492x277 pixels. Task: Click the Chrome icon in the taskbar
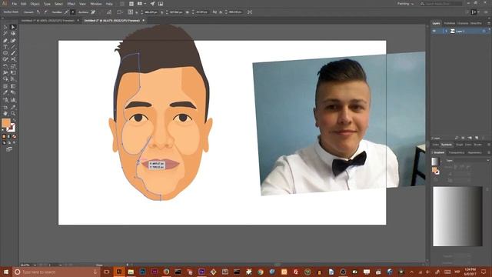[x=261, y=272]
